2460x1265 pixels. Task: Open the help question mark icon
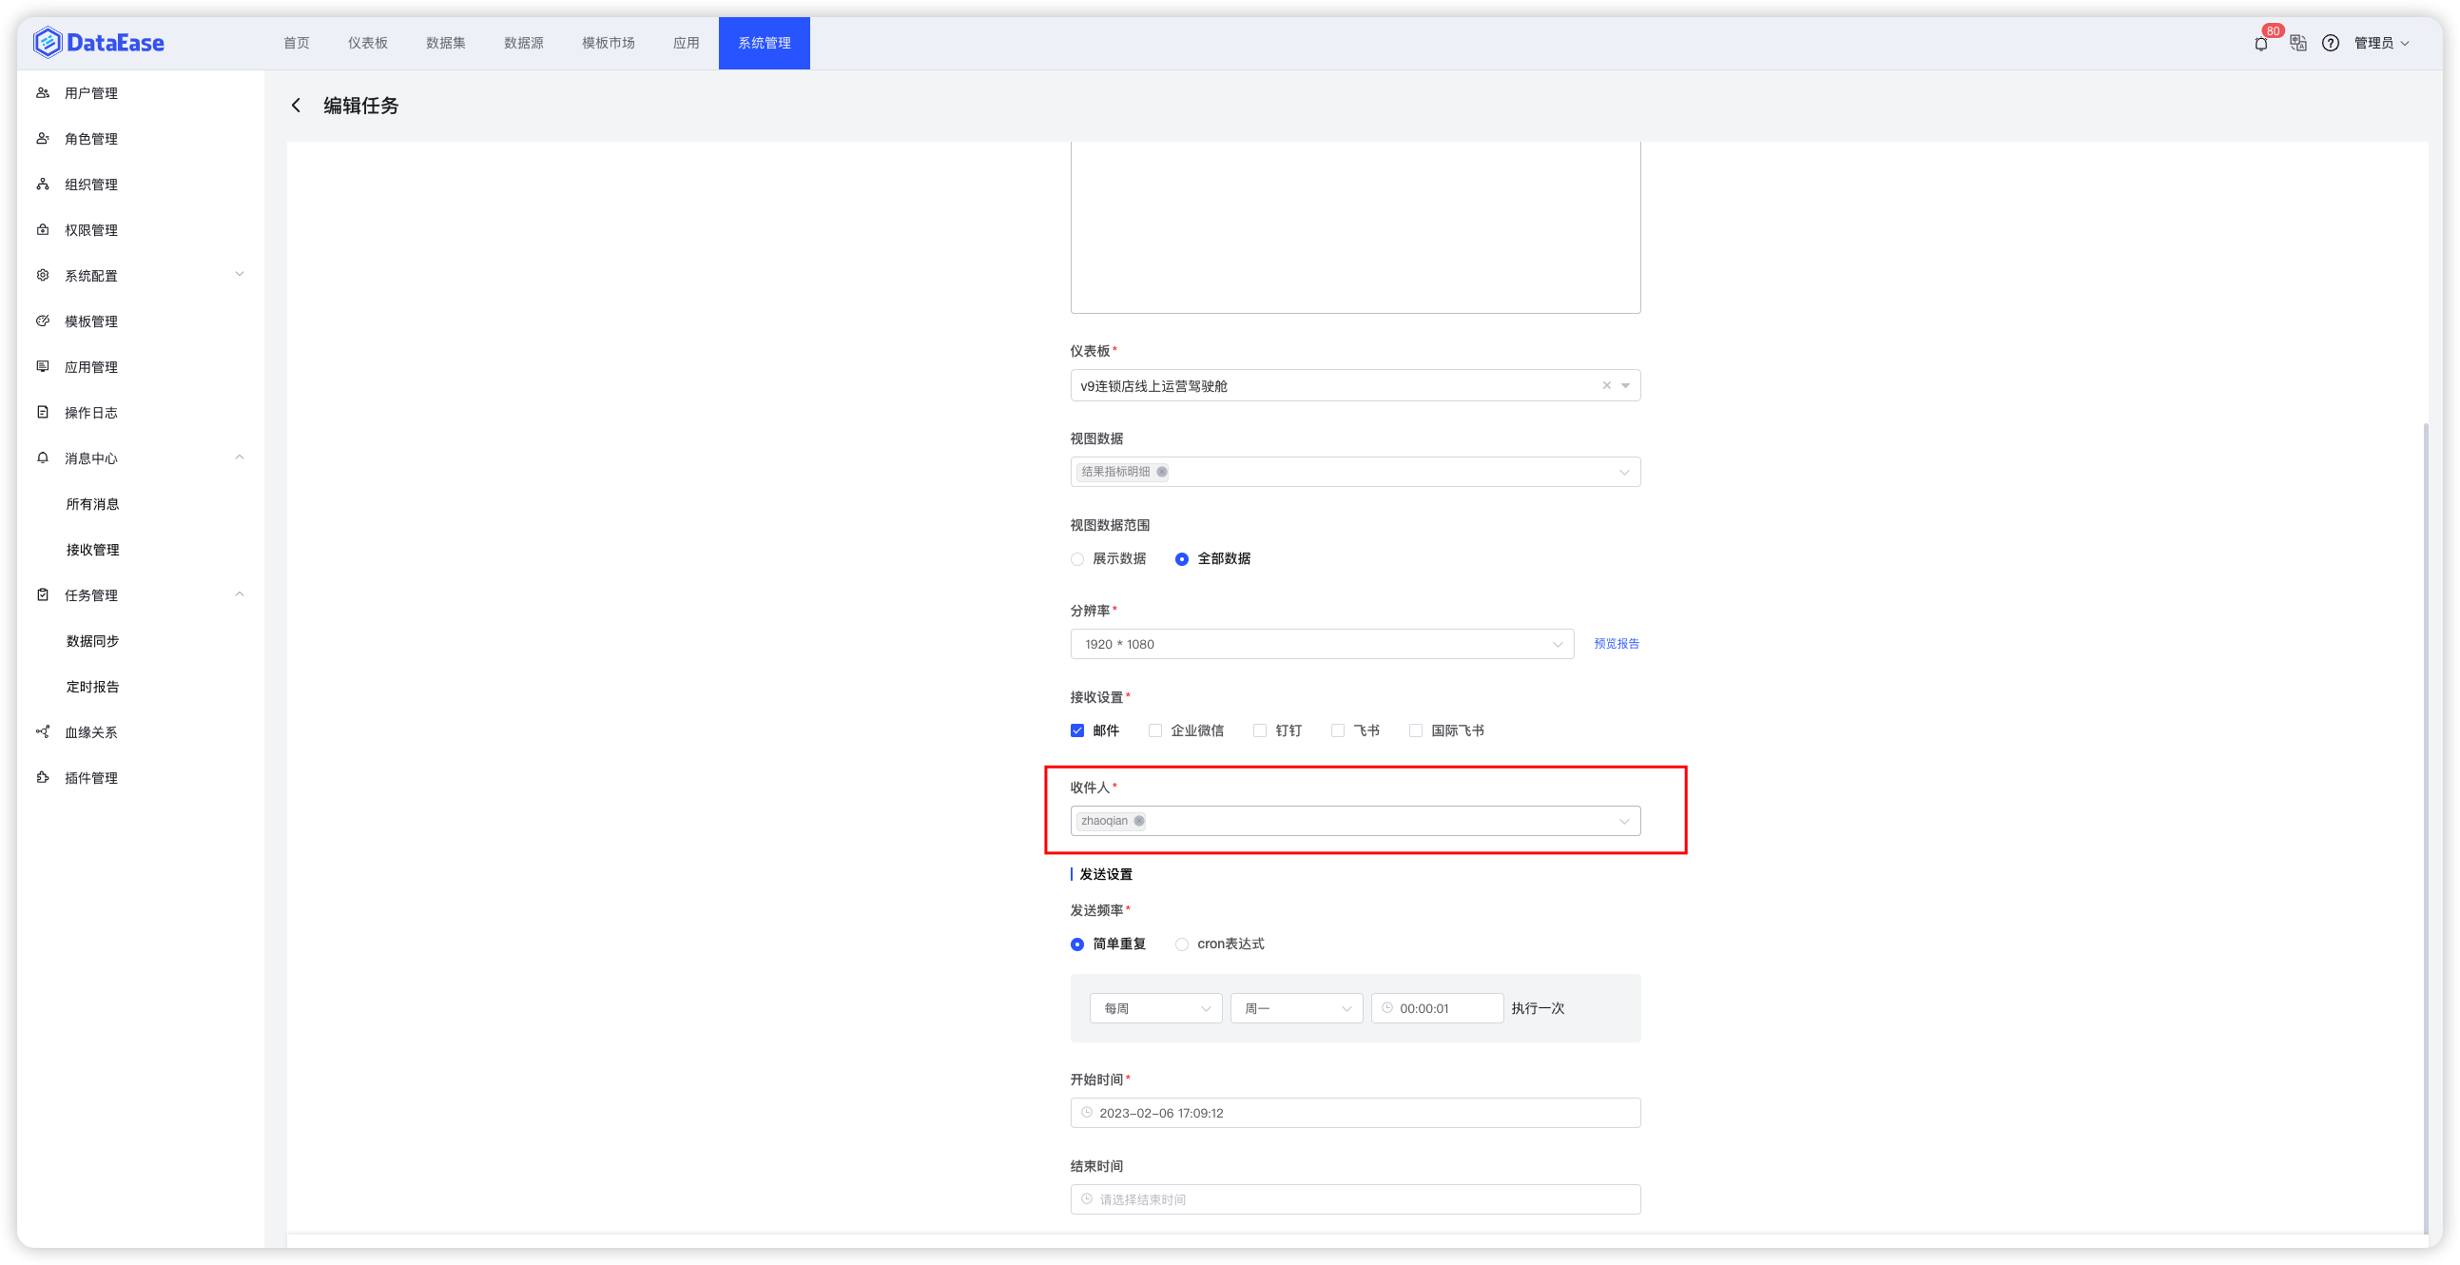tap(2330, 43)
